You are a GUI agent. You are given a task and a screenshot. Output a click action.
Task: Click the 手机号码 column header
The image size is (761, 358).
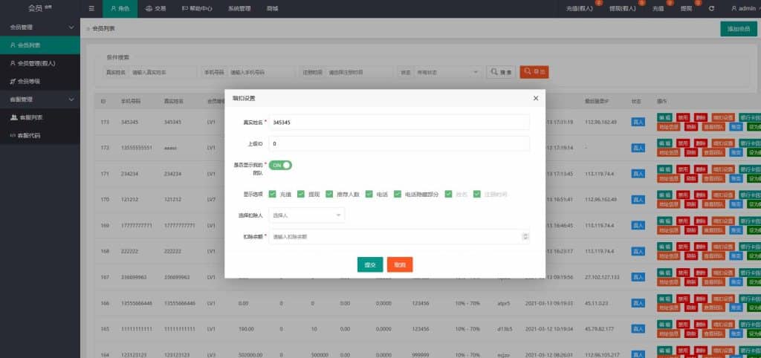[x=131, y=102]
